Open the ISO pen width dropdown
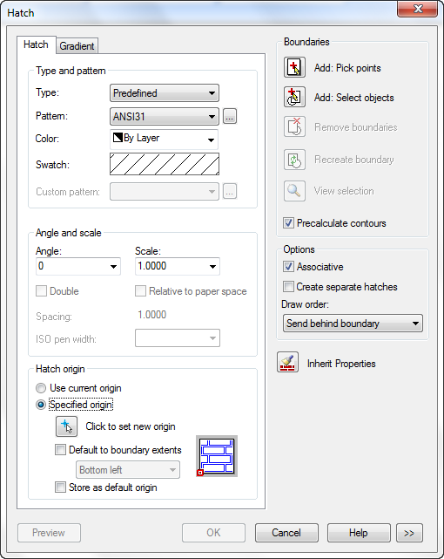Screen dimensions: 444x559 click(x=178, y=338)
